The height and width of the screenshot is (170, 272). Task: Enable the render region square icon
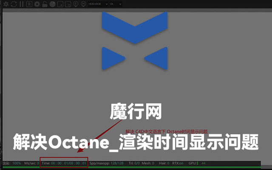[60, 4]
